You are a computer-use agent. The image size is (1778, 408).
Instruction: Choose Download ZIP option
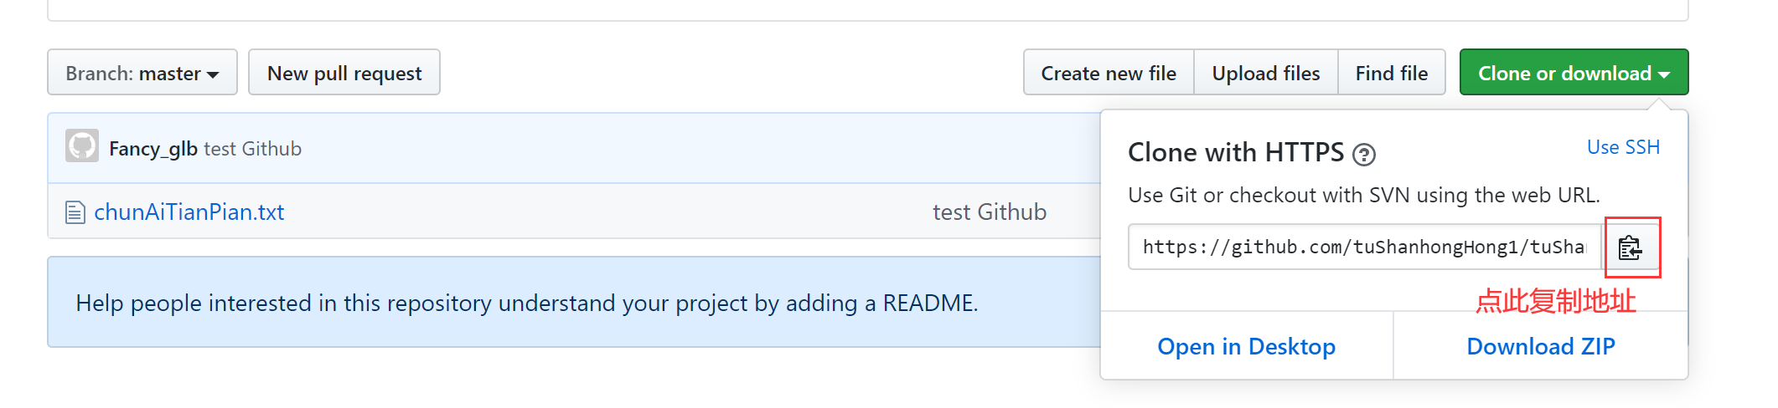click(x=1540, y=346)
